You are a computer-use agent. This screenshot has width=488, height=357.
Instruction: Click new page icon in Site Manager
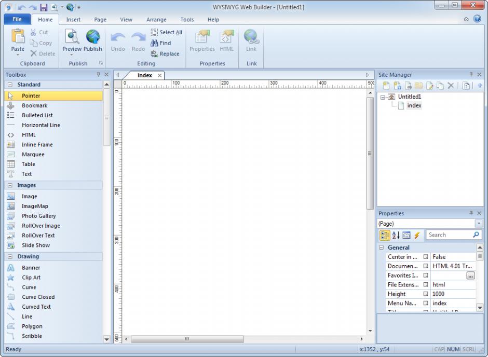point(386,86)
